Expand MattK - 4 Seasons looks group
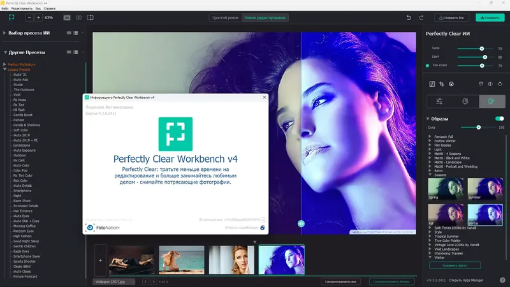Image resolution: width=510 pixels, height=287 pixels. [x=430, y=154]
